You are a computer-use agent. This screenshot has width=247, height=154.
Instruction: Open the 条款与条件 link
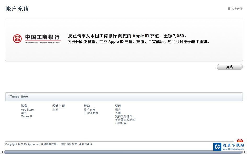pos(86,144)
